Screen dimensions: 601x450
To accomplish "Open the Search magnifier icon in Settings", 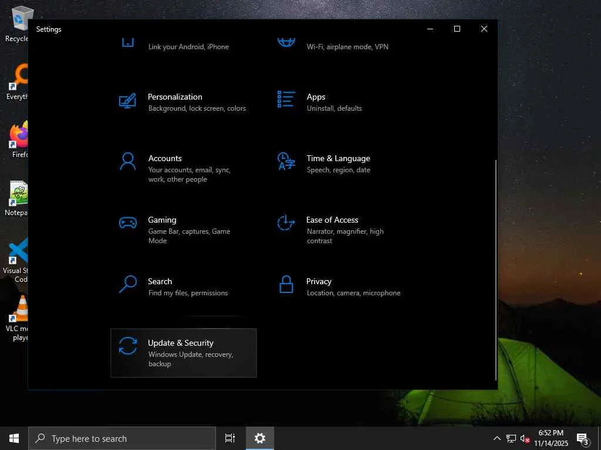I will [x=127, y=285].
